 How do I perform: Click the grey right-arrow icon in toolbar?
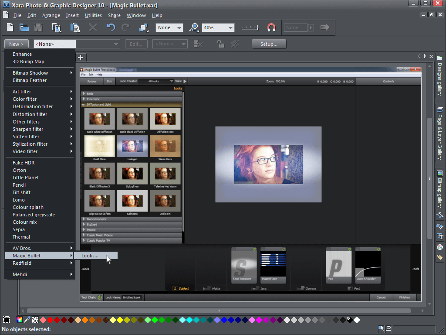pyautogui.click(x=325, y=27)
